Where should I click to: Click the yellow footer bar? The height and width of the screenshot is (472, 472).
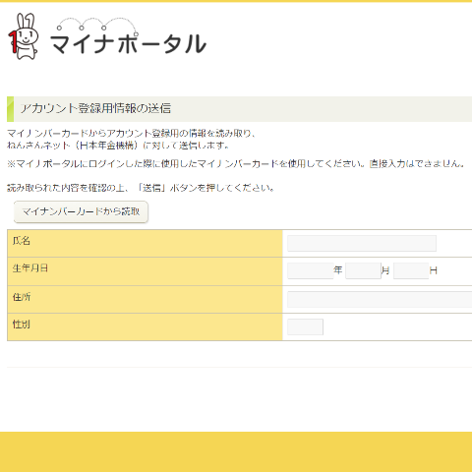click(x=236, y=452)
